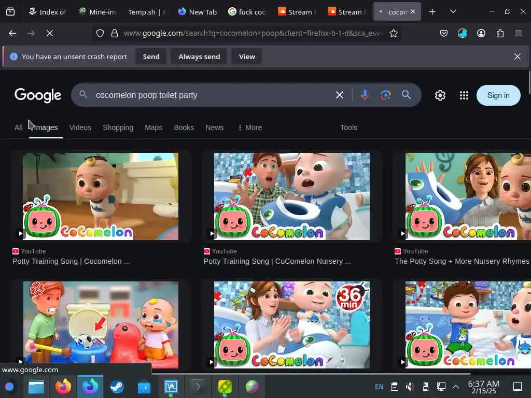Viewport: 531px width, 398px height.
Task: Open the taskbar start launcher icon
Action: tap(9, 387)
